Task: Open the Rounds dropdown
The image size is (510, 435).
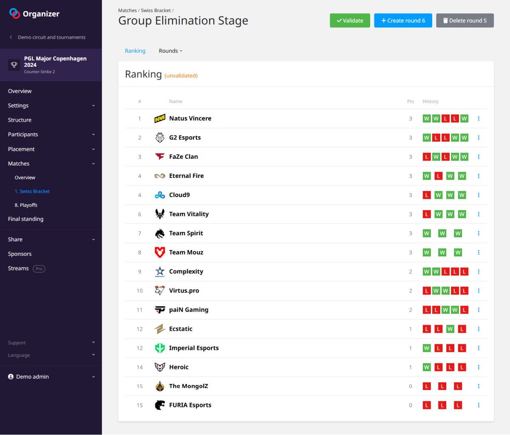Action: click(170, 51)
